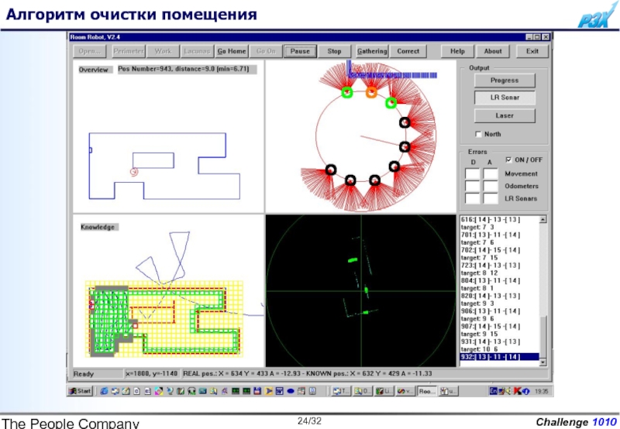Show the About dialog
Image resolution: width=620 pixels, height=429 pixels.
tap(493, 51)
